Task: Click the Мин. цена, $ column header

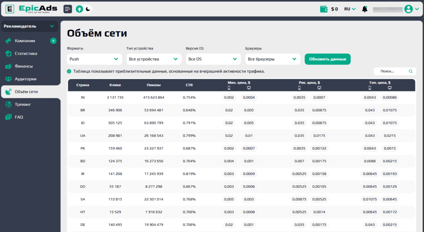Action: pyautogui.click(x=239, y=83)
